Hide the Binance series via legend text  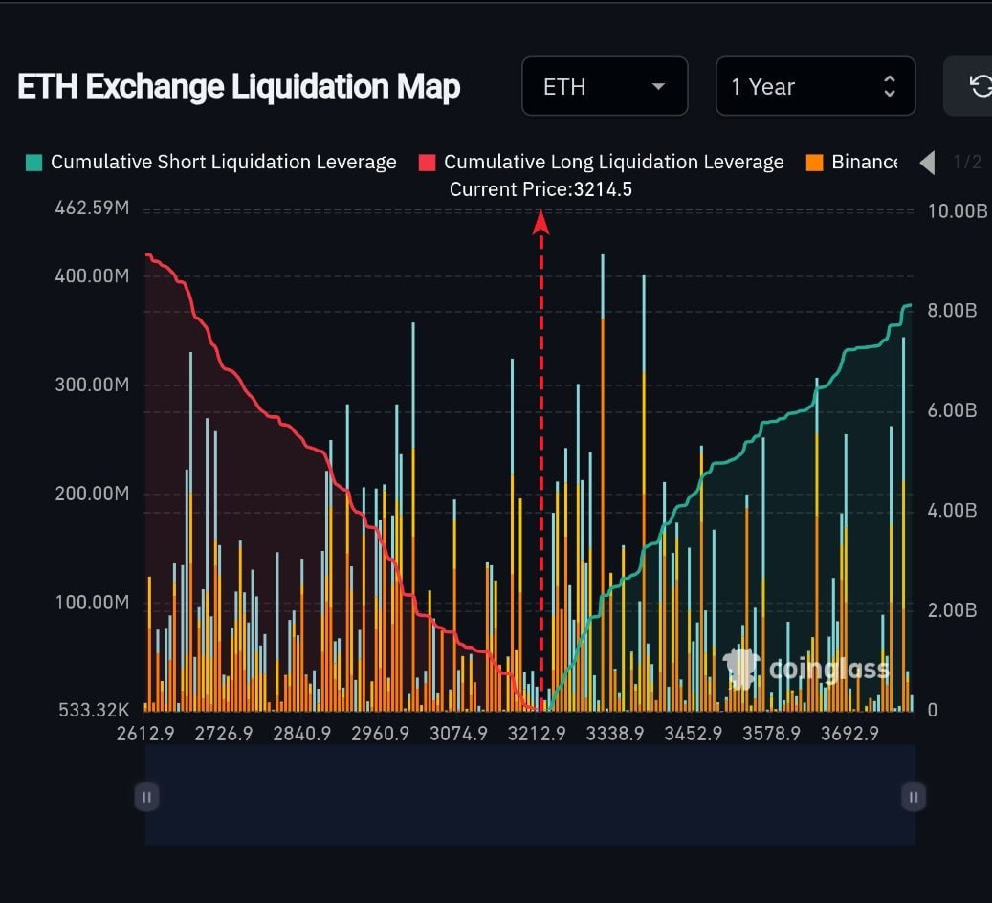tap(864, 163)
